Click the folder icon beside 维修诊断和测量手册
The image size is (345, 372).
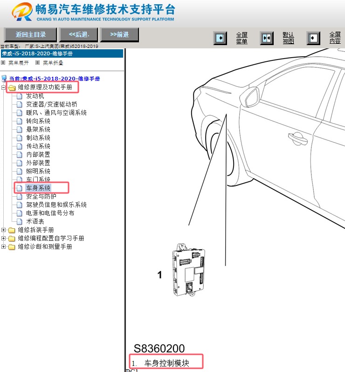(x=12, y=247)
